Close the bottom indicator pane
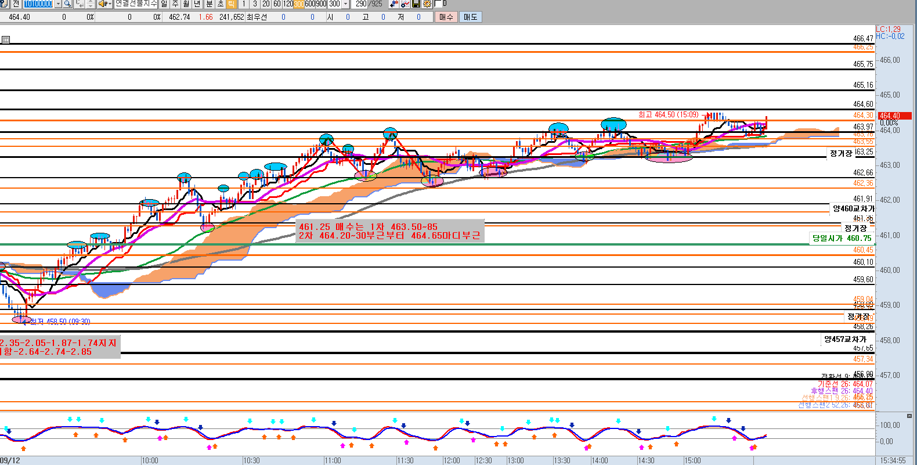Viewport: 917px width, 465px height. pos(908,416)
